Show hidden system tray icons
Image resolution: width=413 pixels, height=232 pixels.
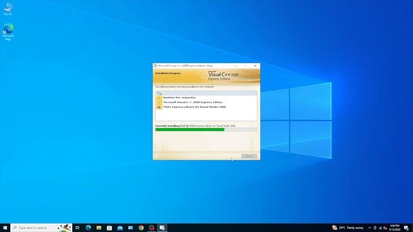coord(370,227)
